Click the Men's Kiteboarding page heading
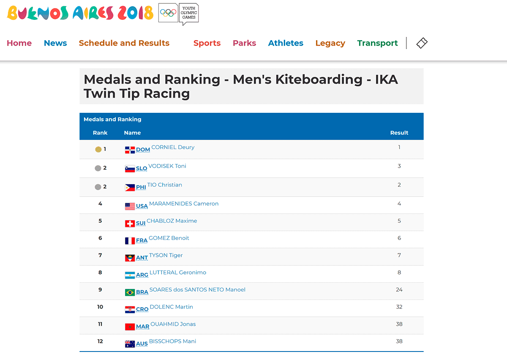This screenshot has width=507, height=357. 241,86
